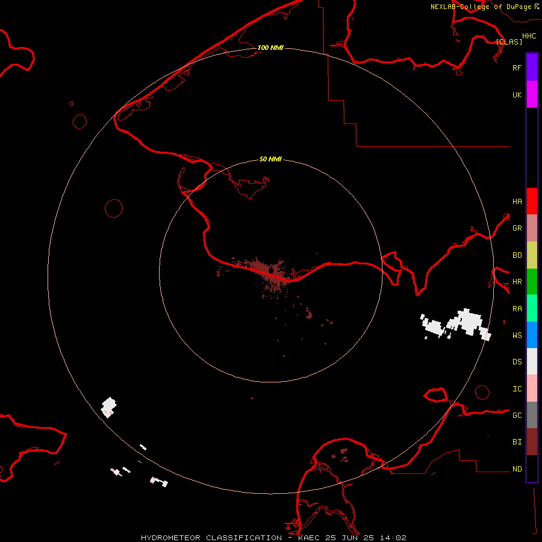Select the GC gray legend swatch

click(532, 415)
